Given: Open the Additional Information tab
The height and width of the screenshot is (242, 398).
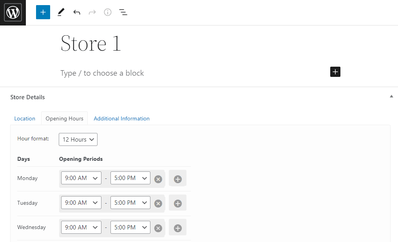Looking at the screenshot, I should [121, 118].
